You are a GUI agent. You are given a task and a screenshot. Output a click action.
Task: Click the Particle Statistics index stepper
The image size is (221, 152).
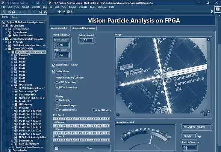[x=184, y=148]
